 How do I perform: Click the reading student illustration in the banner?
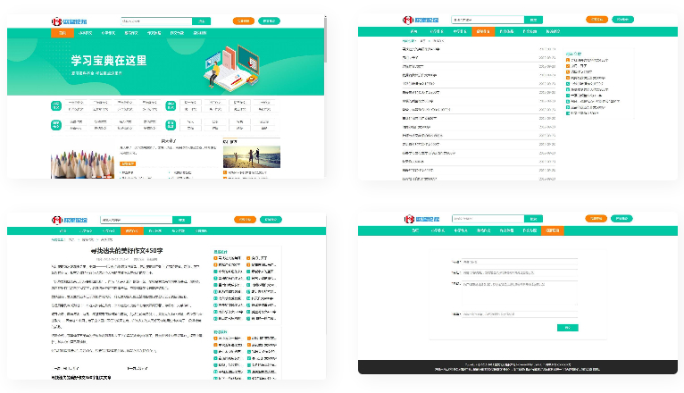coord(213,72)
